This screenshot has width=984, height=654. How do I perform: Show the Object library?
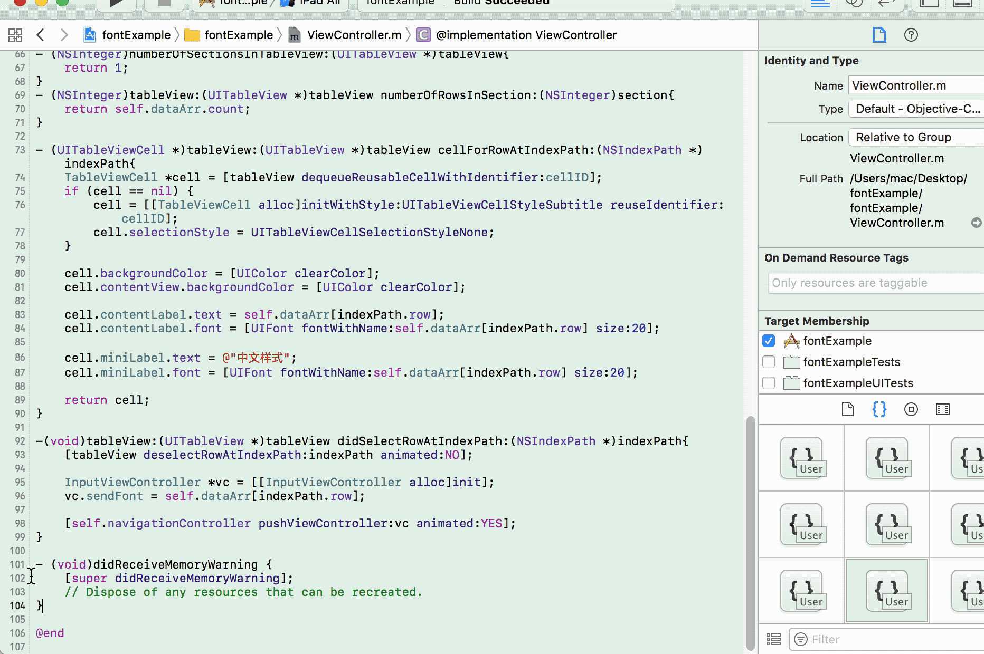coord(911,409)
